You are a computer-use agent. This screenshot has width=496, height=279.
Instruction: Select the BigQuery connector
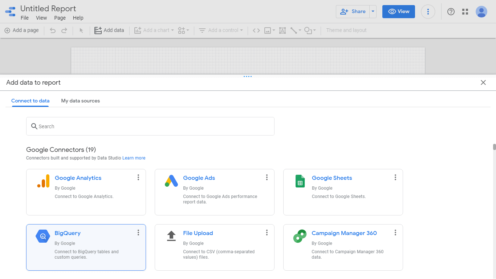86,247
